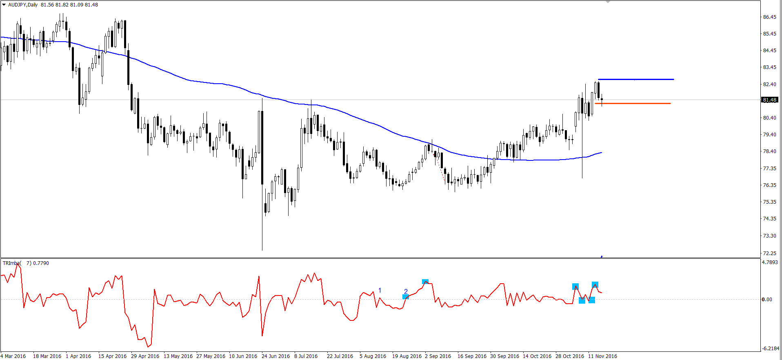
Task: Select the 14 Oct 2016 date label
Action: pyautogui.click(x=537, y=356)
